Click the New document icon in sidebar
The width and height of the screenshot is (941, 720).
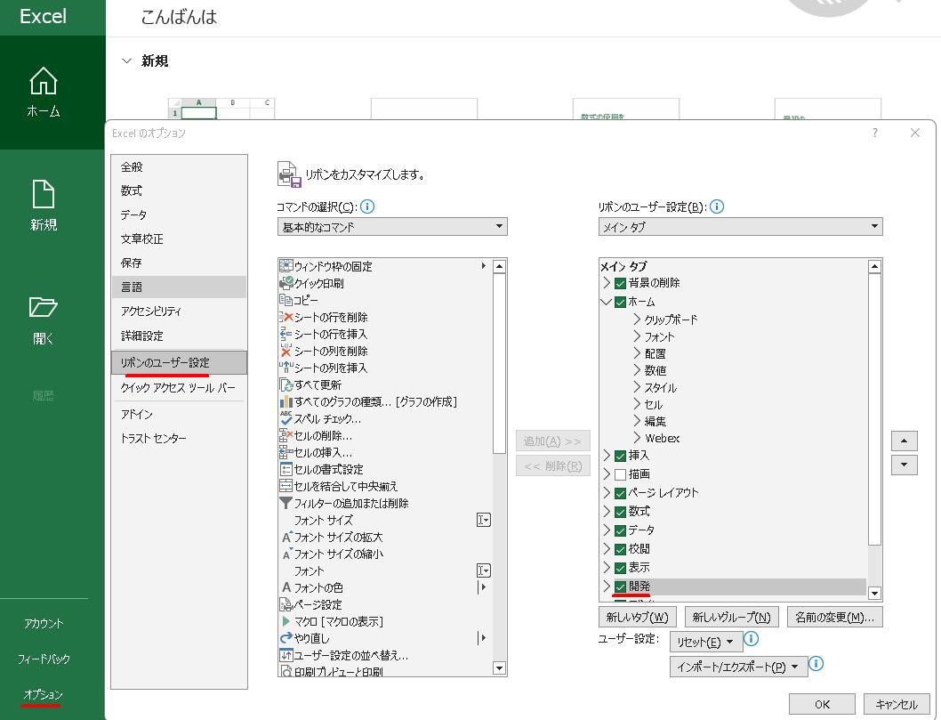pos(44,194)
